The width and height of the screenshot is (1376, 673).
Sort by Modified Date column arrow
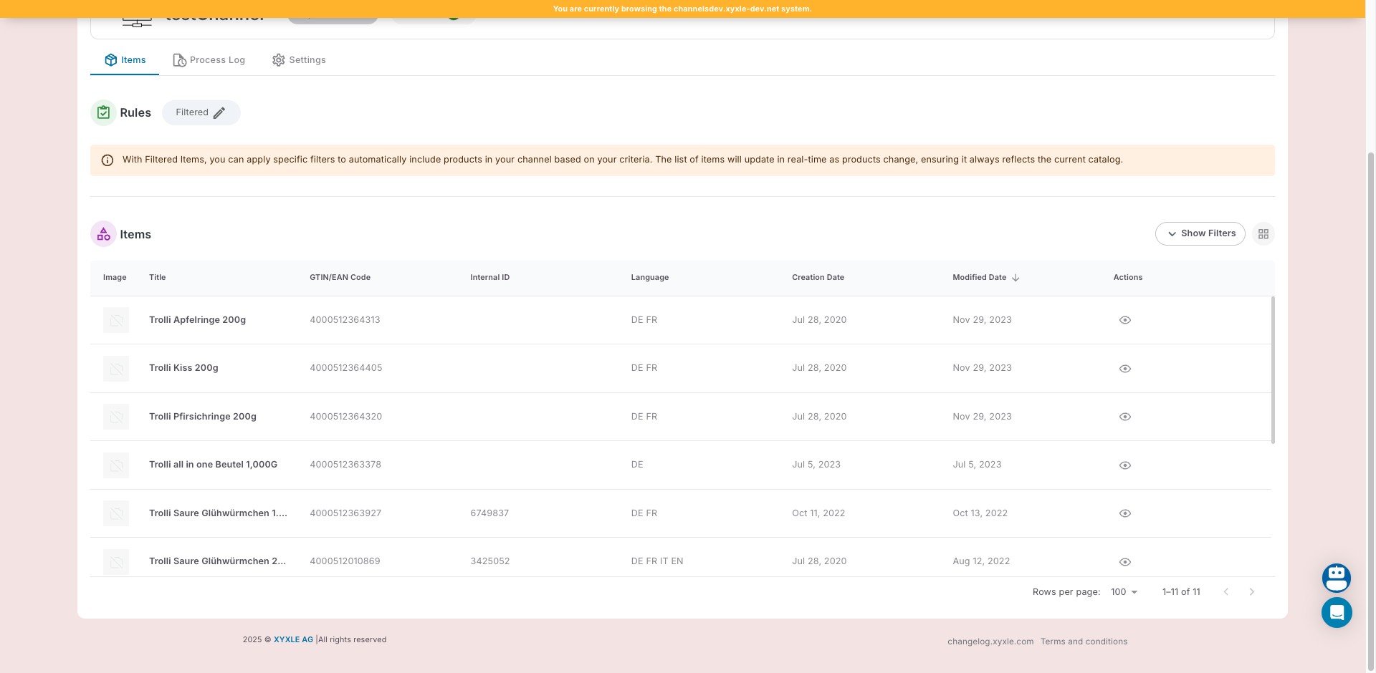pyautogui.click(x=1015, y=278)
